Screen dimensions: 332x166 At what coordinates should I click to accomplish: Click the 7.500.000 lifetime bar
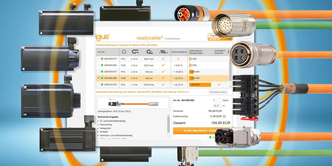click(200, 85)
